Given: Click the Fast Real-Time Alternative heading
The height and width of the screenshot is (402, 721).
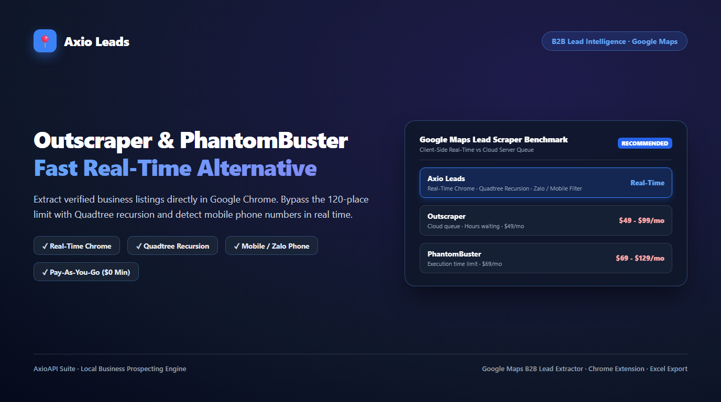Looking at the screenshot, I should point(175,168).
